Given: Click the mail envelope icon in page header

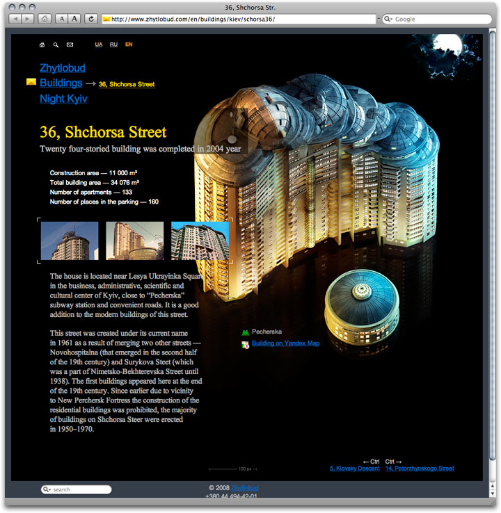Looking at the screenshot, I should 70,45.
